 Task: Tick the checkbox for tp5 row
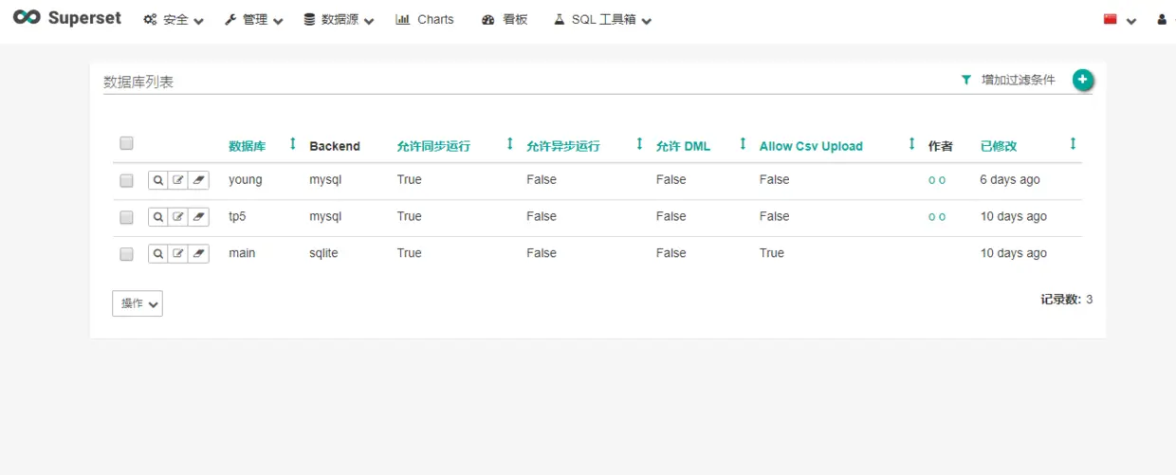126,217
